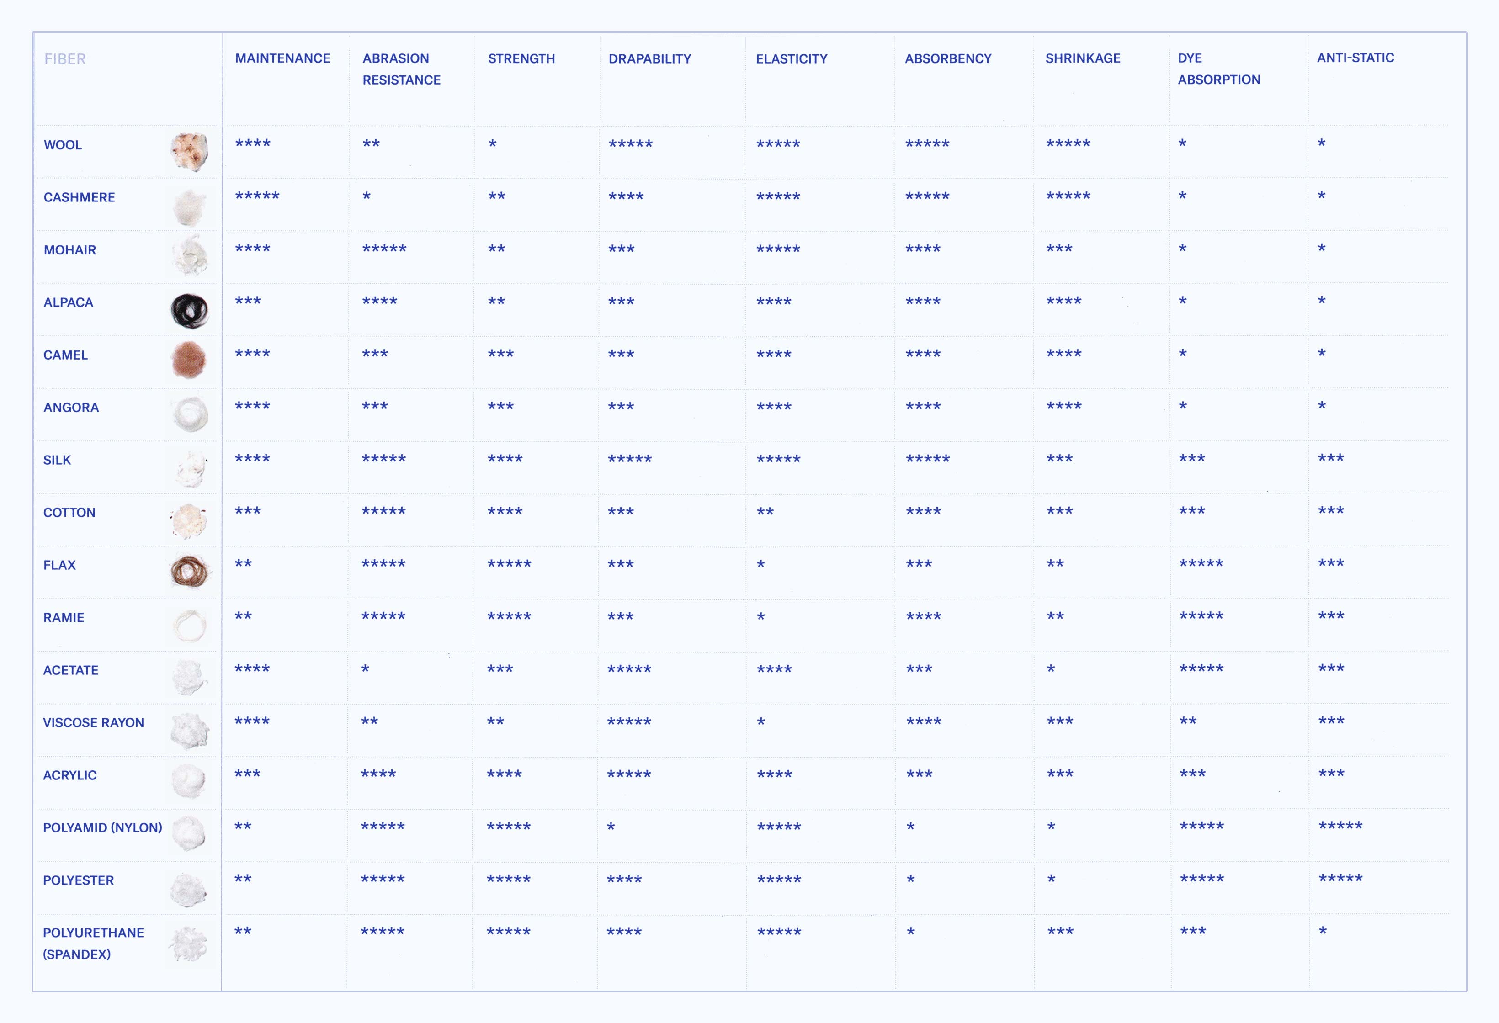Click the silk fiber sample image

tap(191, 468)
